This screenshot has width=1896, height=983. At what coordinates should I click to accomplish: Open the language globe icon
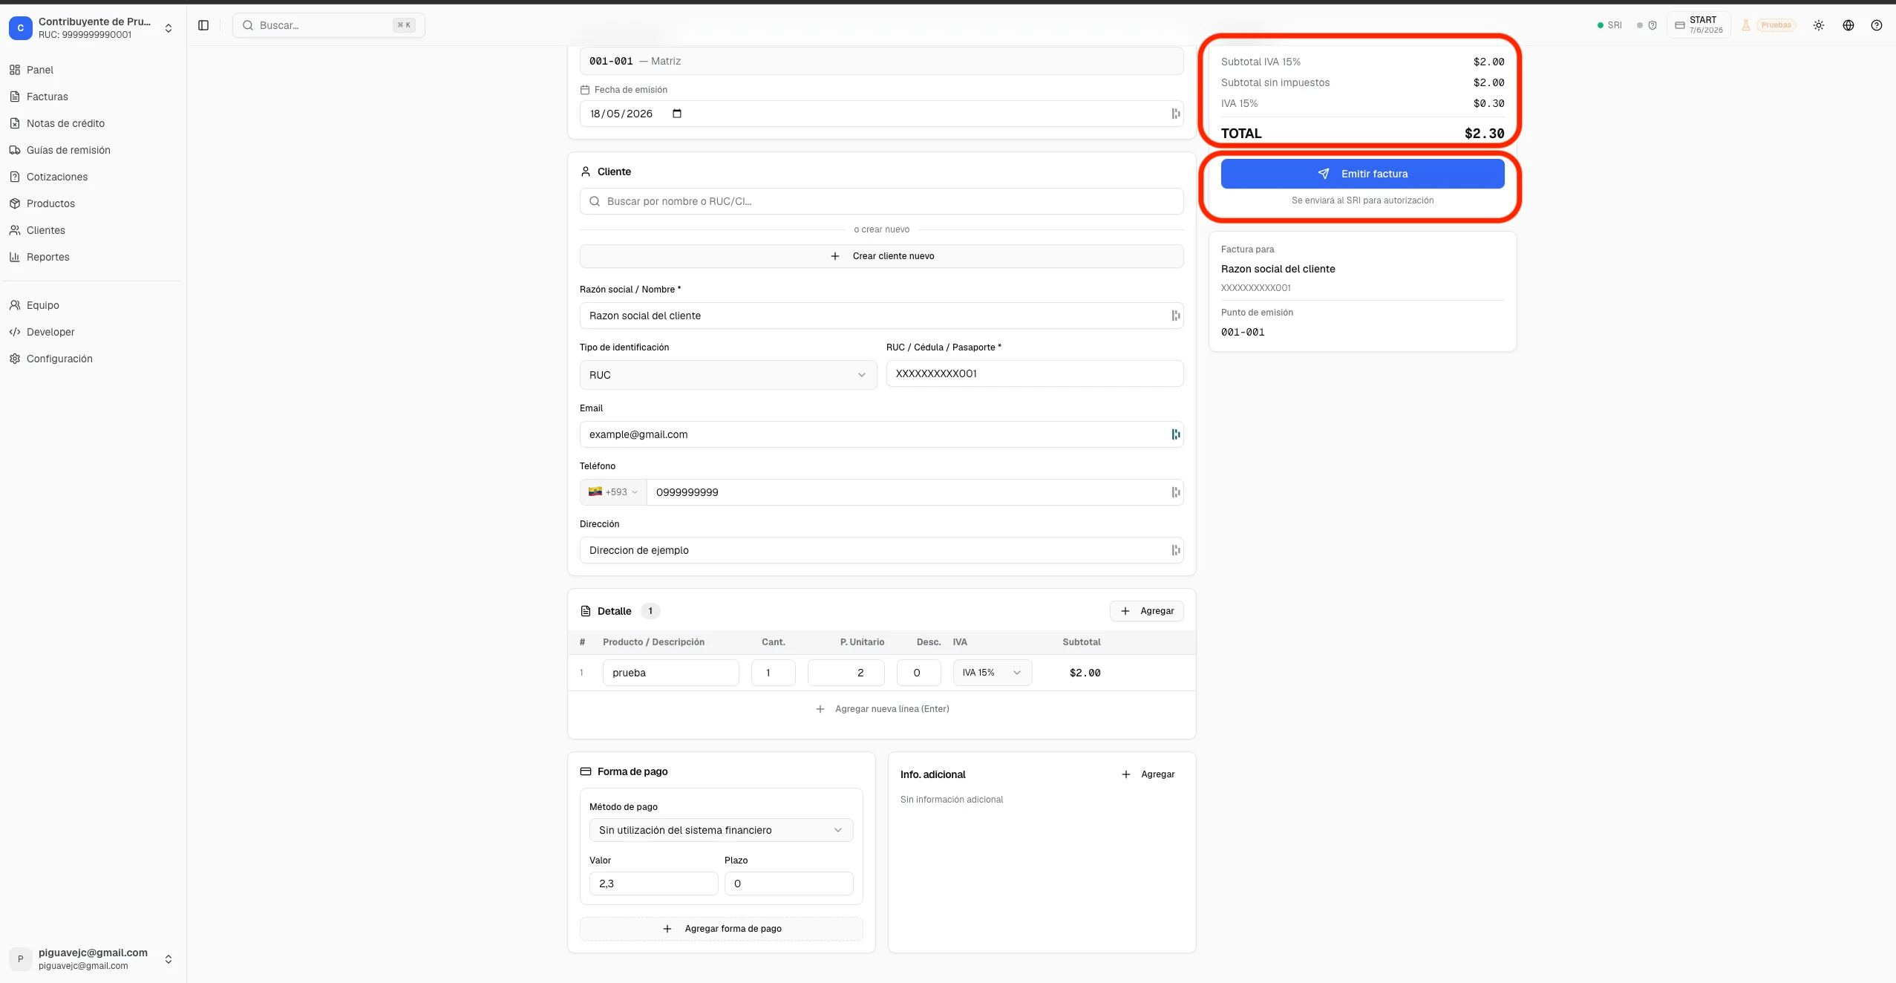click(1848, 25)
